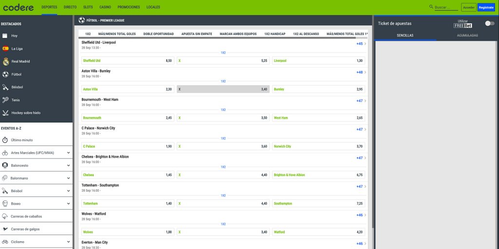Select the 1X2 Handicap market tab

pos(275,34)
